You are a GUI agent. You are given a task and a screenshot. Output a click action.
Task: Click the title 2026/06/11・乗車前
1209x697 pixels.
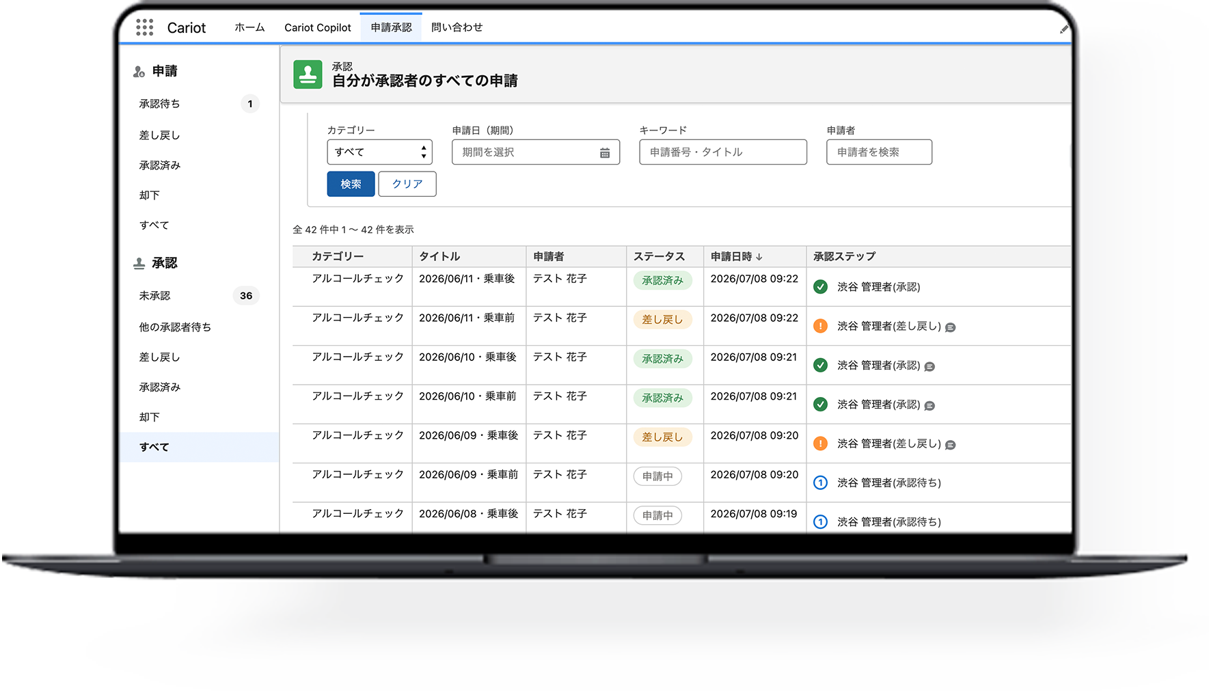click(467, 318)
